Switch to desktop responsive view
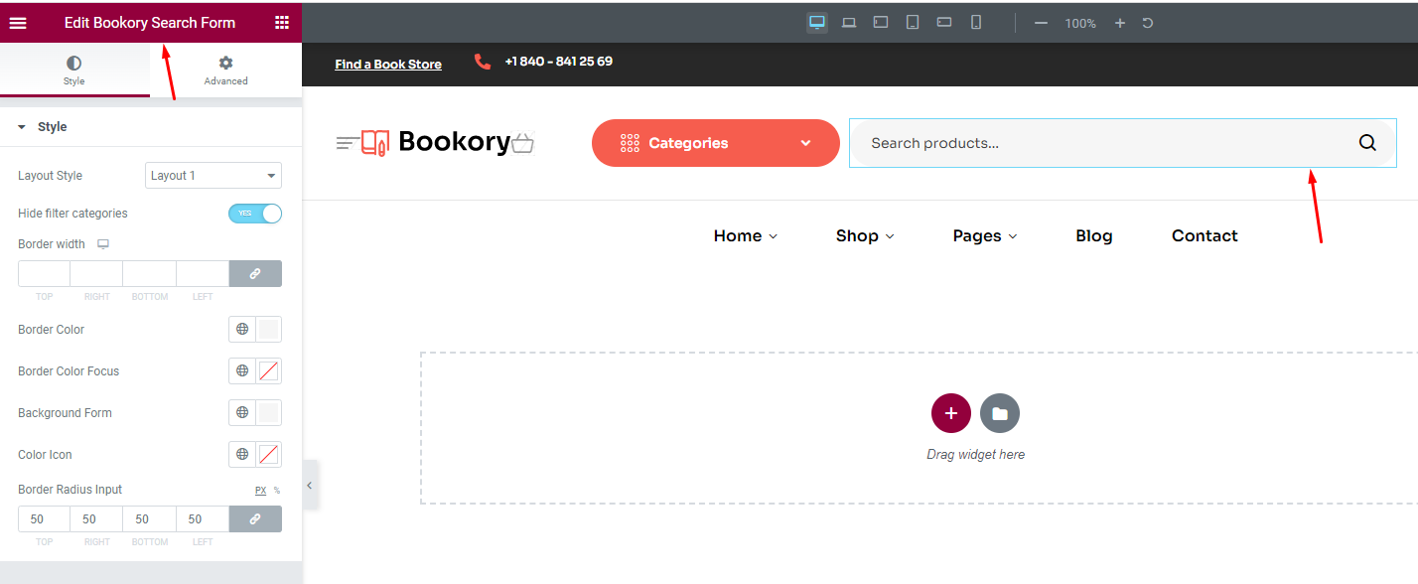Viewport: 1418px width, 584px height. pos(817,22)
